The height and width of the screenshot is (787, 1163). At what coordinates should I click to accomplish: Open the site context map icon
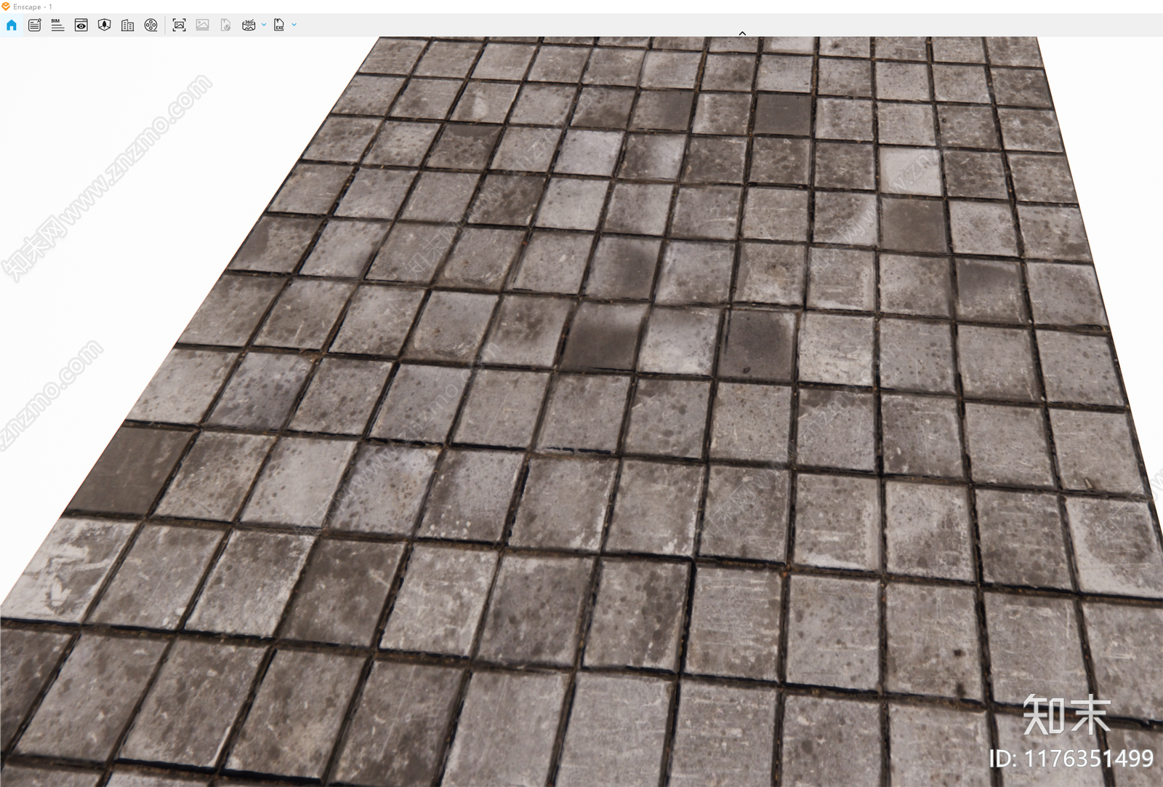pos(104,25)
